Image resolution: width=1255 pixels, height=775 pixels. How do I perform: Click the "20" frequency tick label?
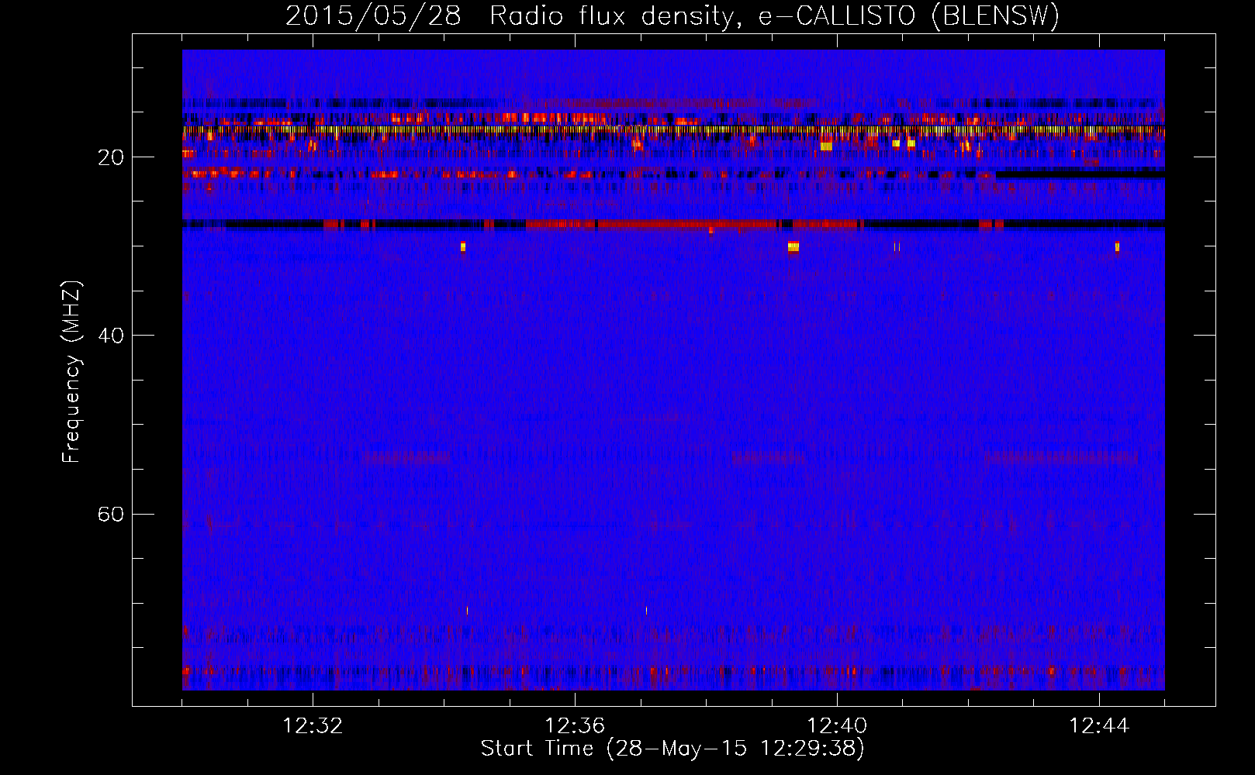[x=111, y=157]
